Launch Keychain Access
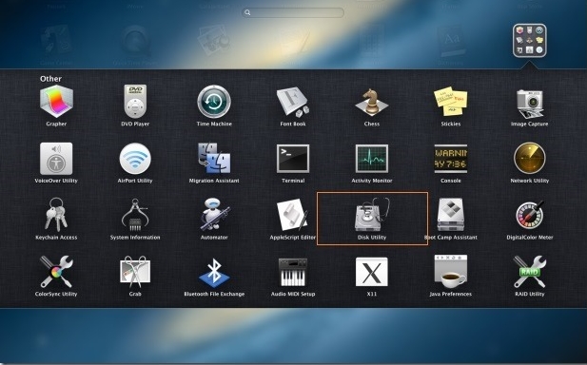 point(56,215)
